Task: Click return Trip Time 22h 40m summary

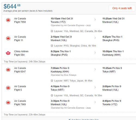Action: 24,115
